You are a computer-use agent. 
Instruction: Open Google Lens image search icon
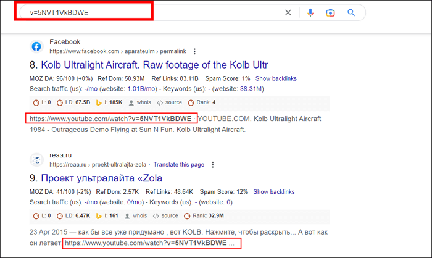tap(331, 12)
